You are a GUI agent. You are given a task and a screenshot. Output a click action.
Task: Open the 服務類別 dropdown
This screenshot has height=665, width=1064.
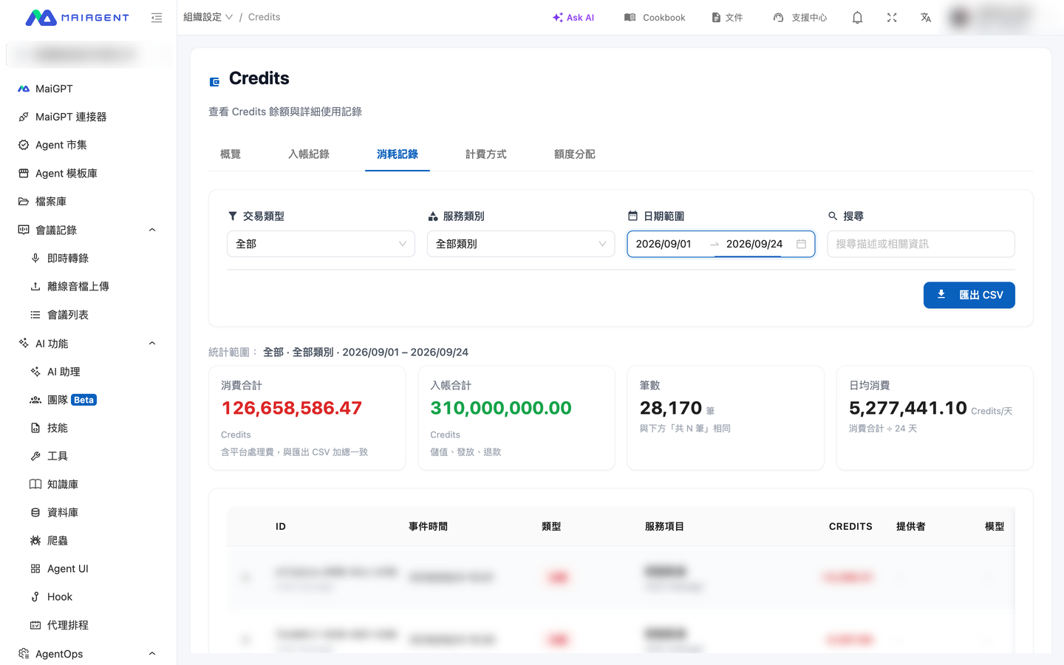521,244
